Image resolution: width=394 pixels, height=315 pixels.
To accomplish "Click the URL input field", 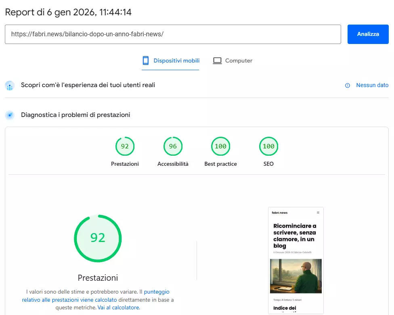I will point(173,34).
